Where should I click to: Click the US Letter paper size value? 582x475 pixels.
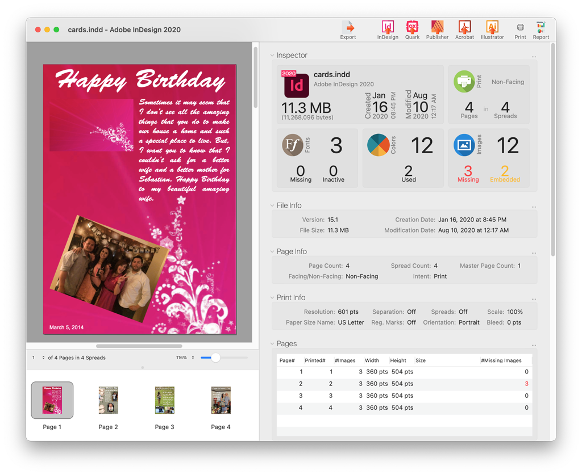351,322
